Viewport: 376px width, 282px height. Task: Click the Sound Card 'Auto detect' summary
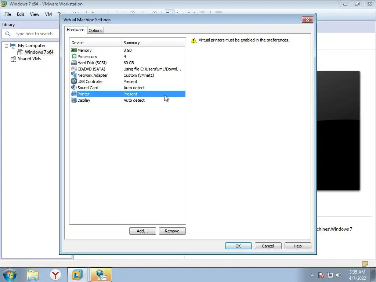coord(134,87)
